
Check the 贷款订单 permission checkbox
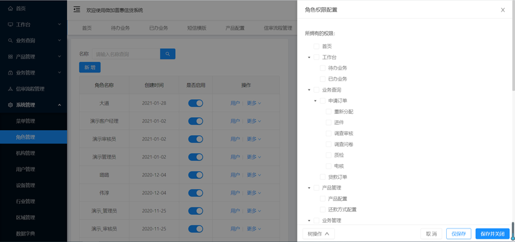[x=323, y=177]
